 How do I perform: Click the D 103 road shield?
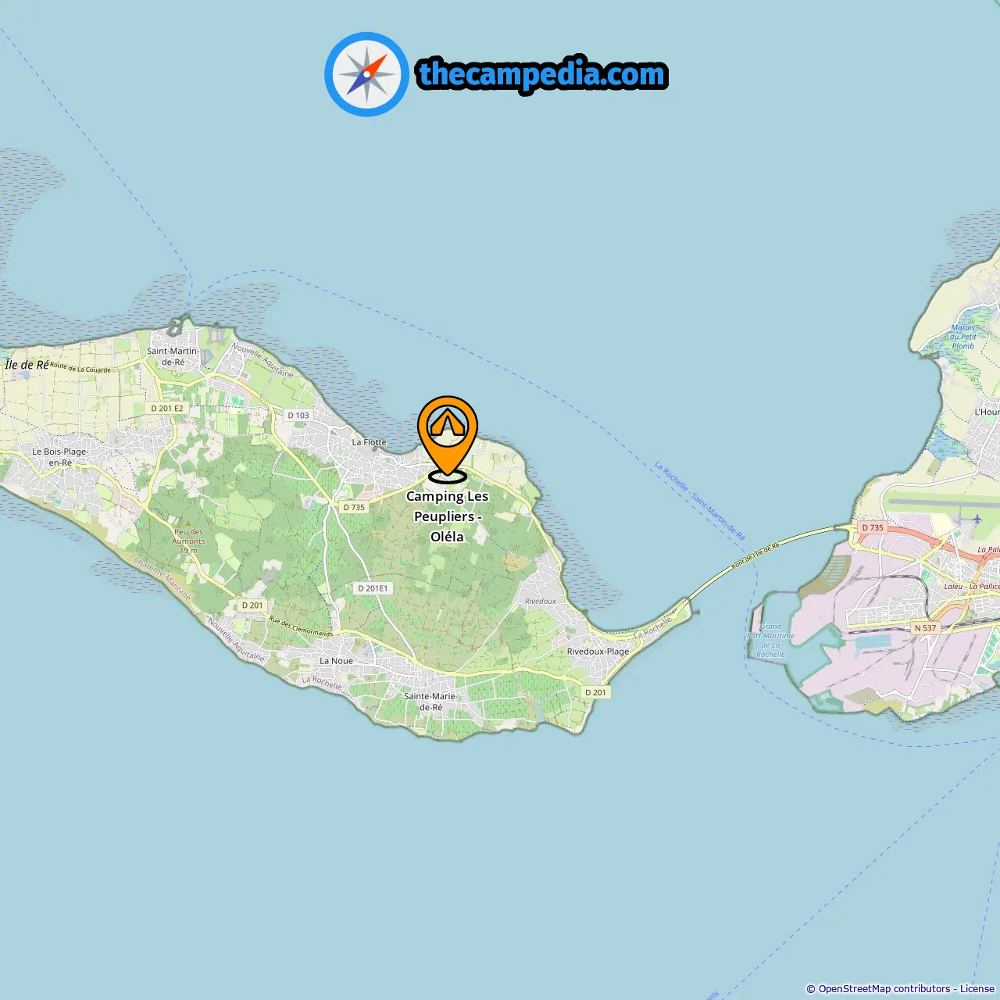pyautogui.click(x=298, y=415)
